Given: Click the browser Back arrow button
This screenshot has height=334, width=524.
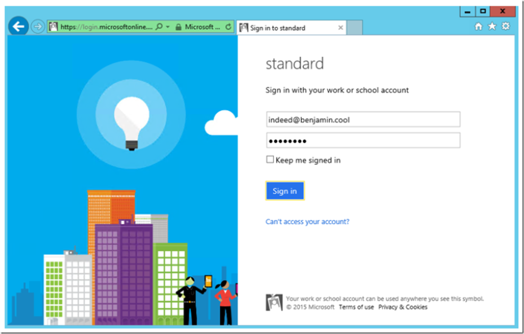Looking at the screenshot, I should (x=18, y=26).
